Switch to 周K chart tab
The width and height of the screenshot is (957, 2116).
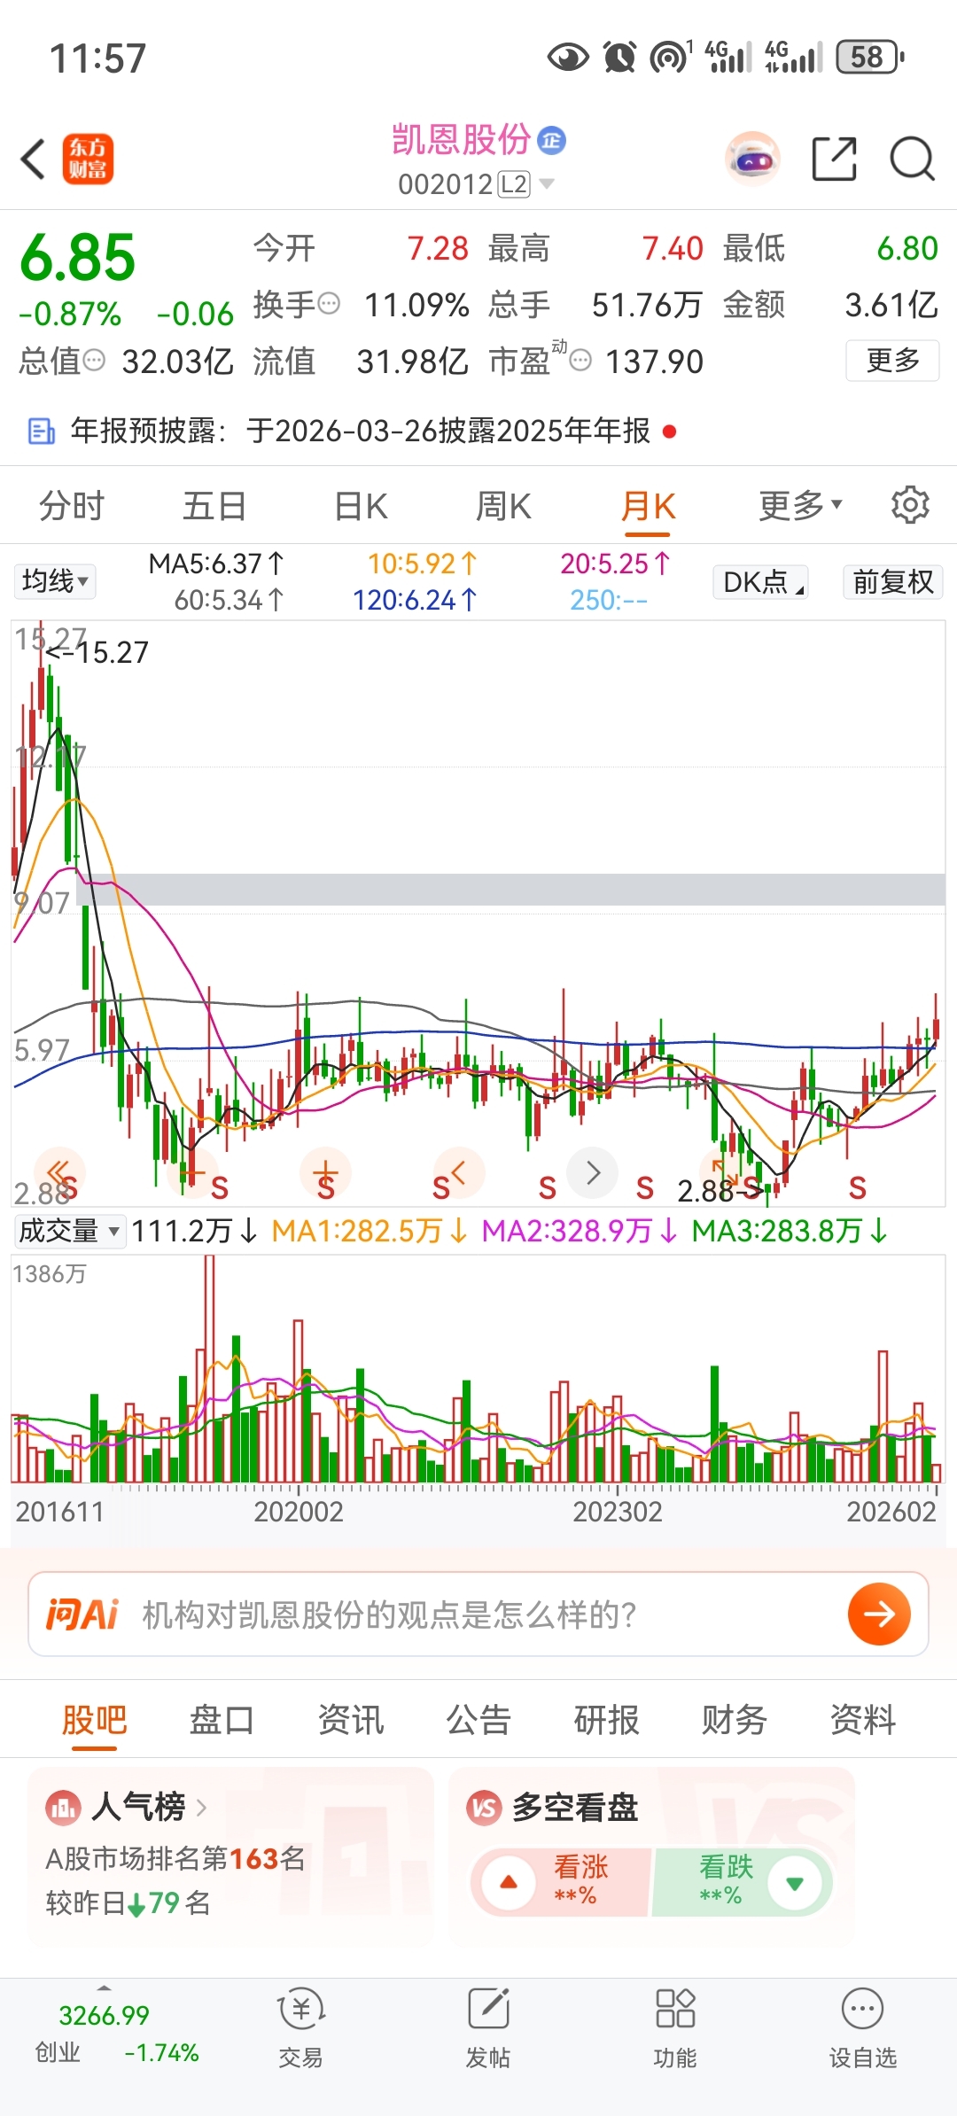click(x=503, y=506)
